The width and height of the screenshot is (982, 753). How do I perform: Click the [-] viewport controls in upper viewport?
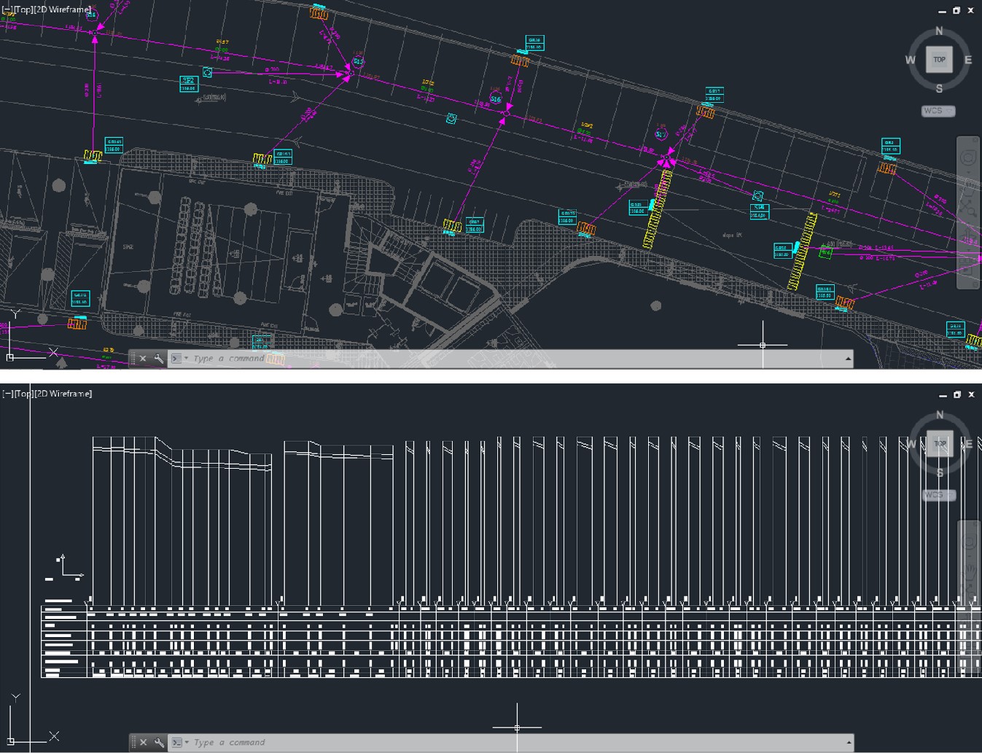click(x=7, y=9)
